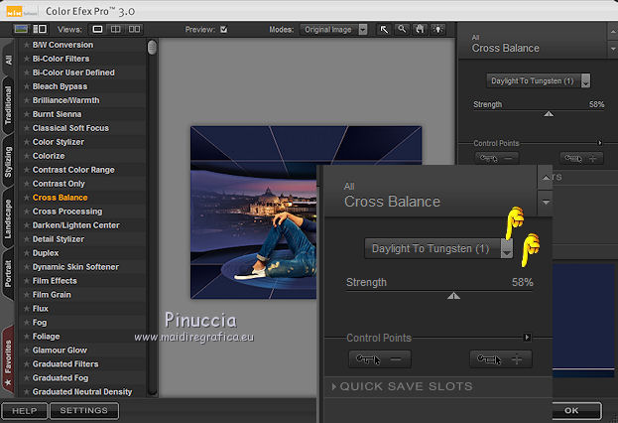Click add control point button in top-right panel
Image resolution: width=618 pixels, height=423 pixels.
pyautogui.click(x=581, y=159)
